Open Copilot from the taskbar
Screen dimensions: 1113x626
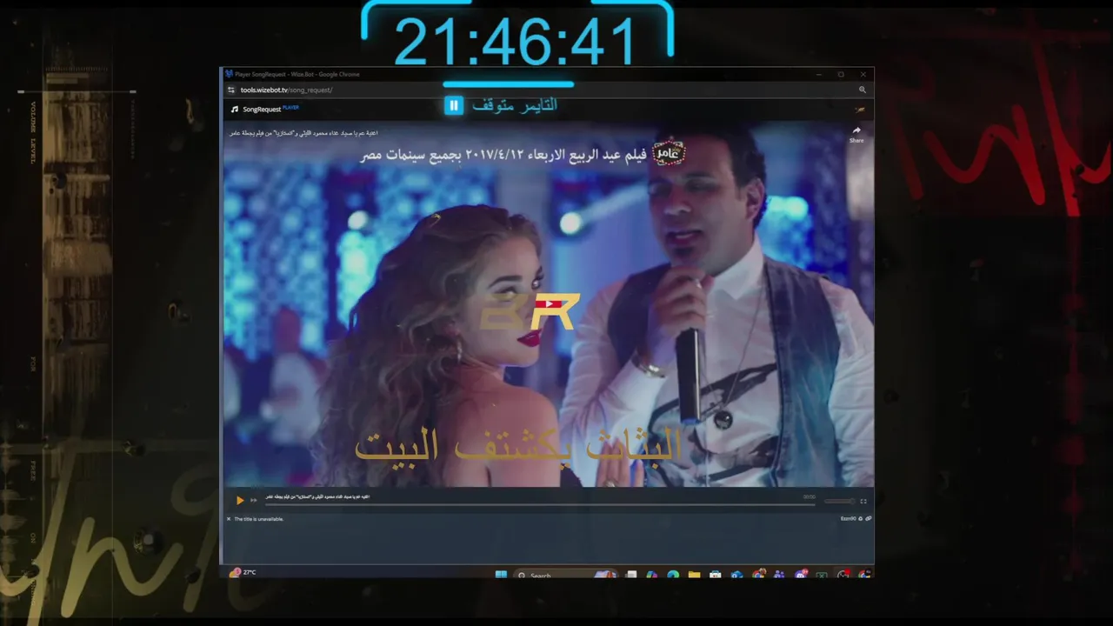[652, 575]
